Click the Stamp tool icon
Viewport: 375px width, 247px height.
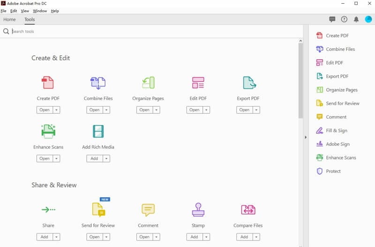click(x=198, y=209)
